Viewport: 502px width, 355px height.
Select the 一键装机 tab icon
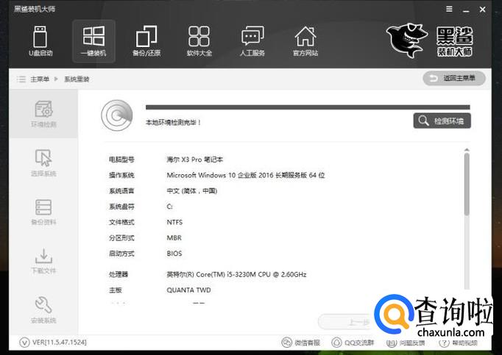[93, 40]
